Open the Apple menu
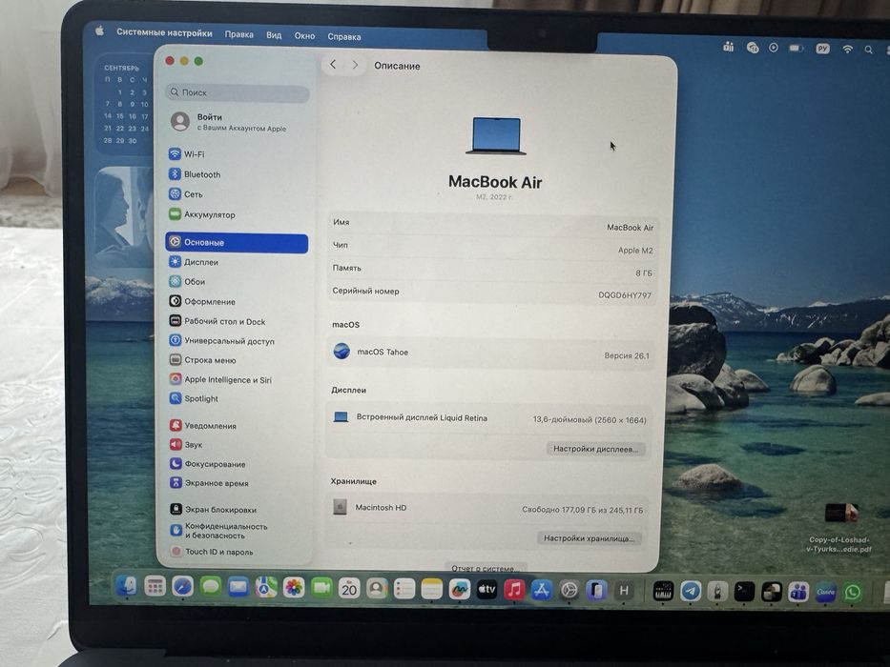890x667 pixels. 99,30
